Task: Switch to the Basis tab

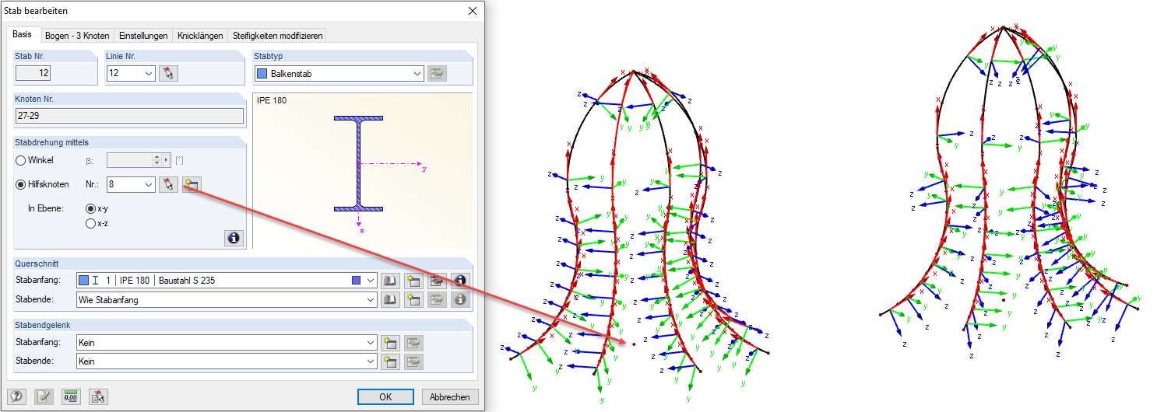Action: click(23, 35)
